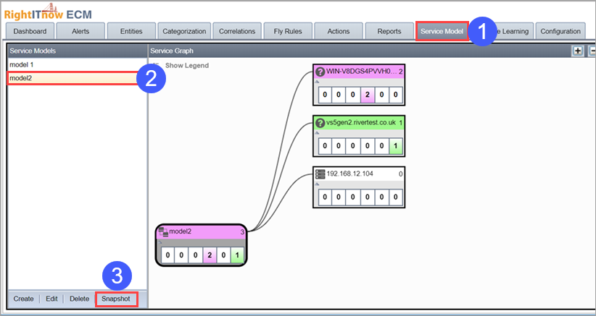The width and height of the screenshot is (596, 316).
Task: Toggle small triangle expander in 192.168.12.104 node
Action: pyautogui.click(x=317, y=184)
